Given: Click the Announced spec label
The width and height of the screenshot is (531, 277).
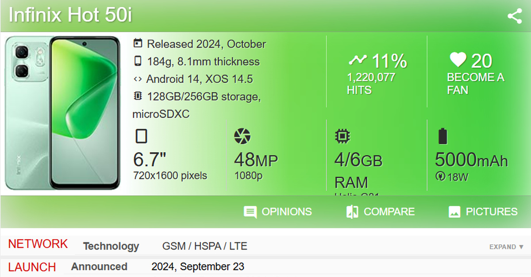Looking at the screenshot, I should pyautogui.click(x=99, y=267).
